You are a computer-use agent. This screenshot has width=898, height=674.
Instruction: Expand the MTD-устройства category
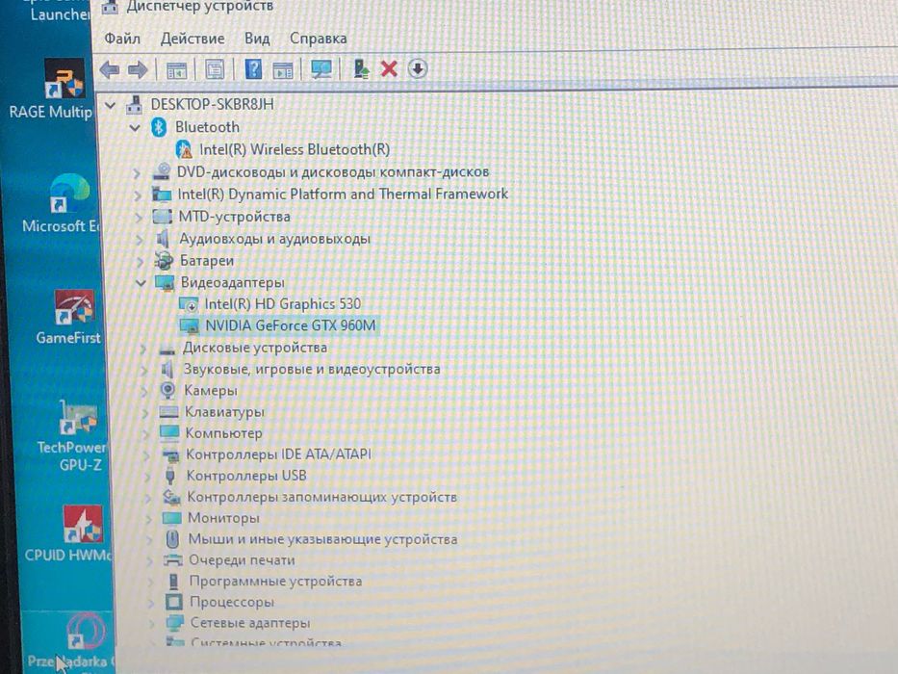[x=139, y=218]
